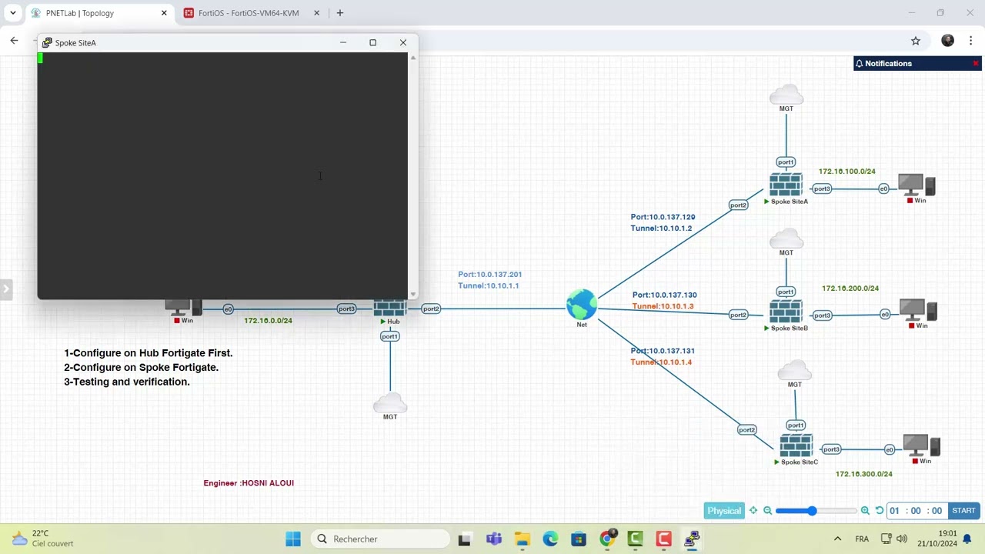Screen dimensions: 985x554
Task: Click the Net globe node
Action: pos(582,304)
